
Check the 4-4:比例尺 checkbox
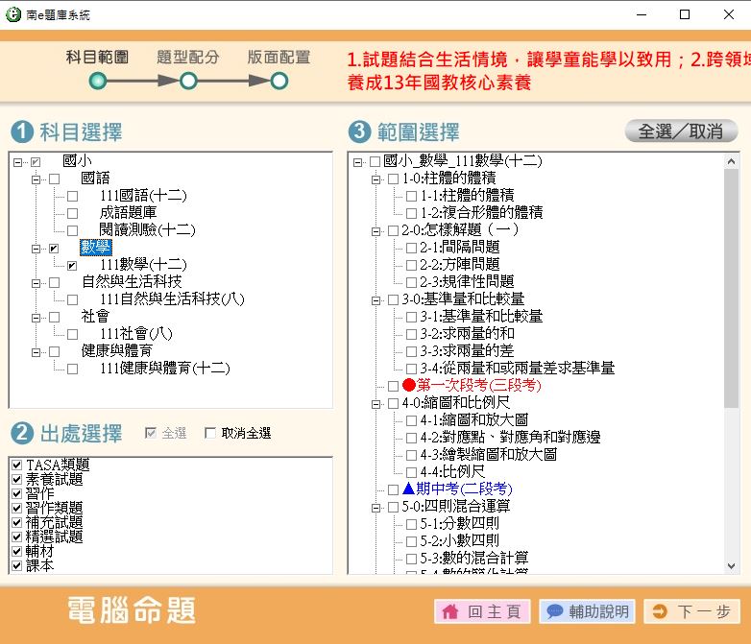pyautogui.click(x=411, y=472)
